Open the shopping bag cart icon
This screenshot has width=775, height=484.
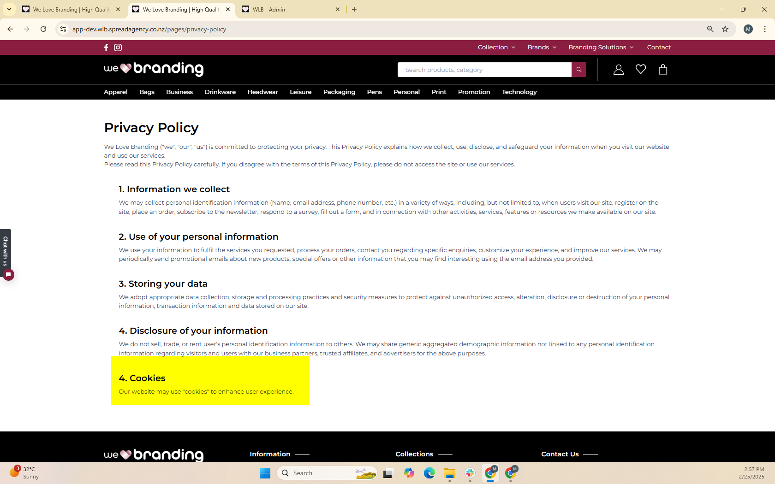pos(662,70)
